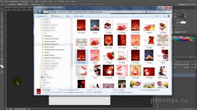Open the Упорядочить dropdown menu

click(42, 16)
